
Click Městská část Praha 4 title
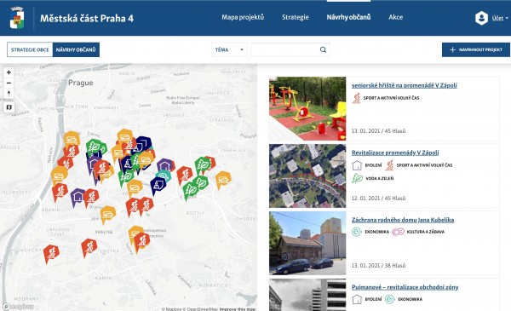point(87,18)
